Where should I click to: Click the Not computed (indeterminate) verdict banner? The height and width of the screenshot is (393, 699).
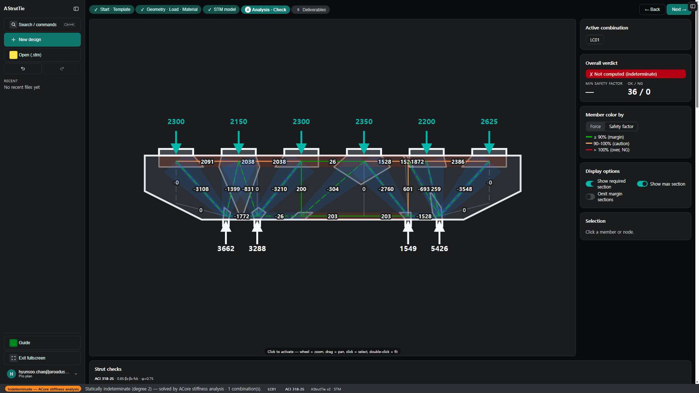(x=635, y=74)
